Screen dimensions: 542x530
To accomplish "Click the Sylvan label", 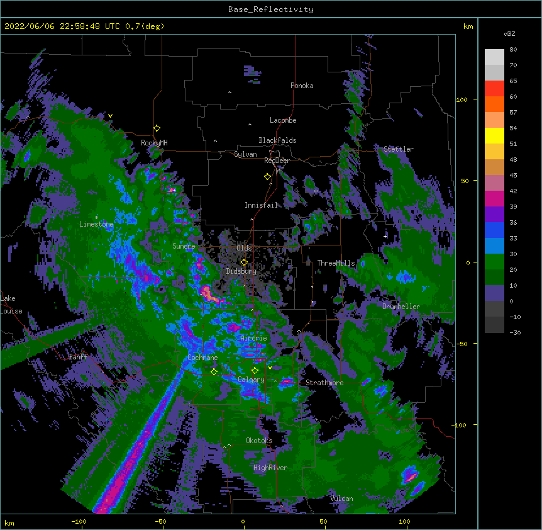I will point(245,154).
